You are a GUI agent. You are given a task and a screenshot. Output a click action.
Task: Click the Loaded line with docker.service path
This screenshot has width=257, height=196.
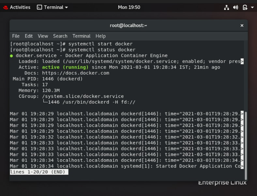pyautogui.click(x=131, y=61)
